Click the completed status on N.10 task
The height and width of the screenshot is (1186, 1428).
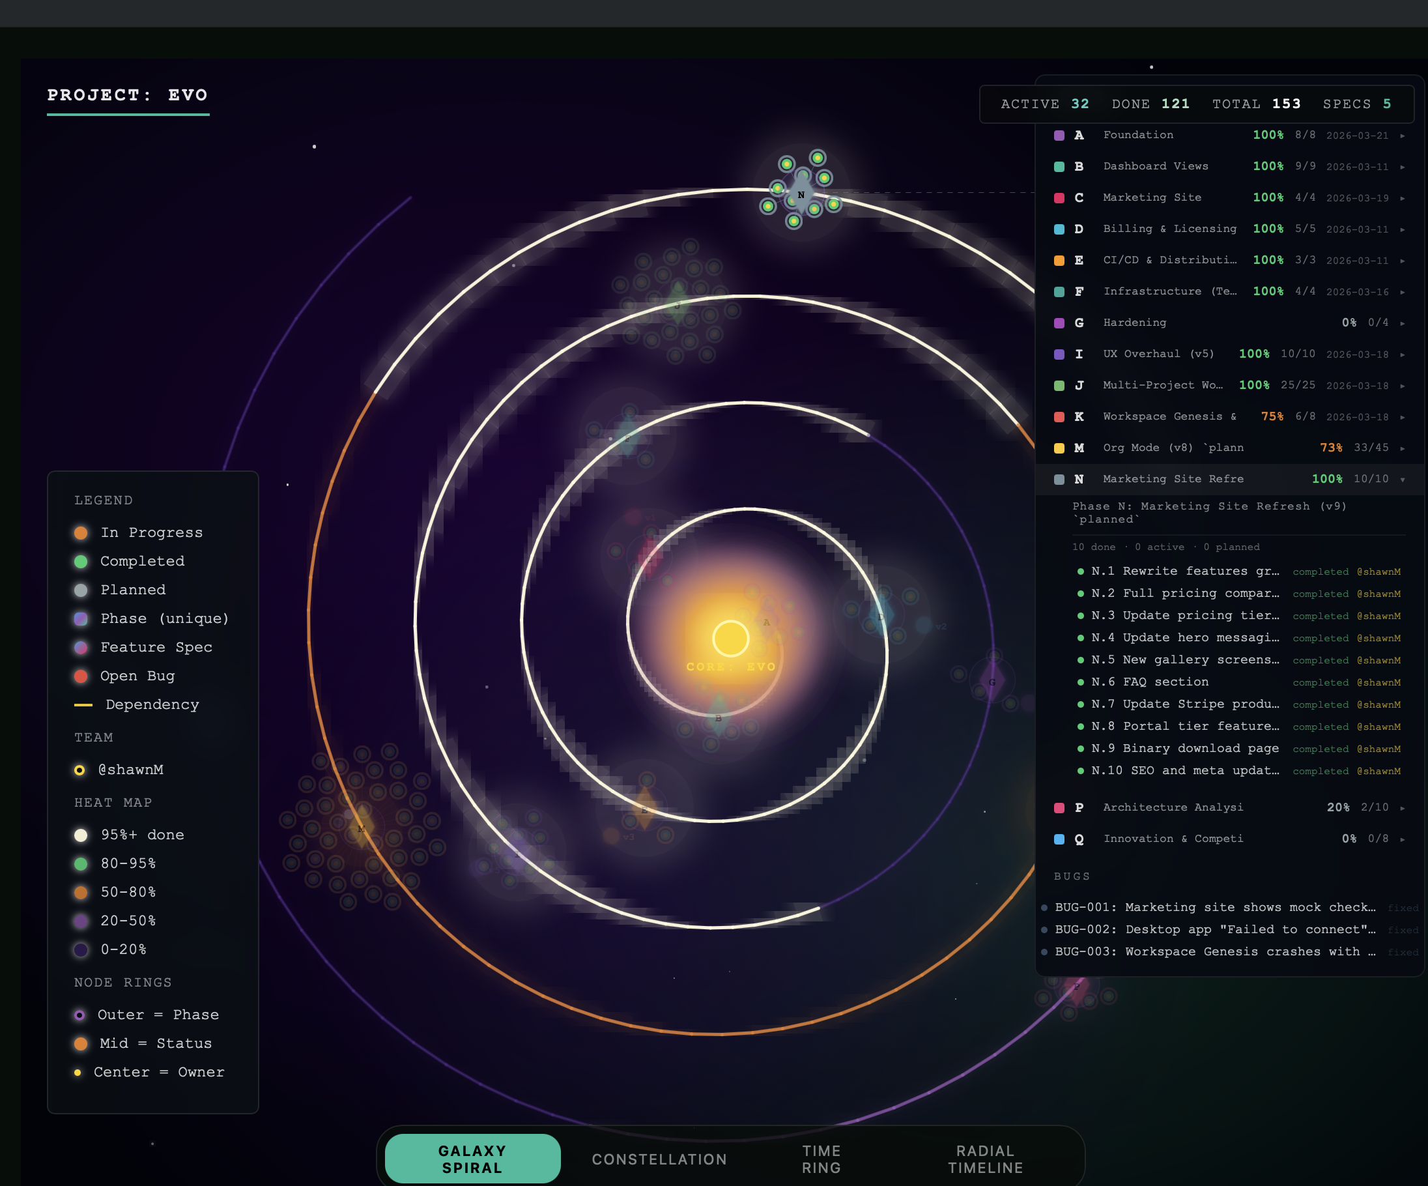coord(1321,771)
